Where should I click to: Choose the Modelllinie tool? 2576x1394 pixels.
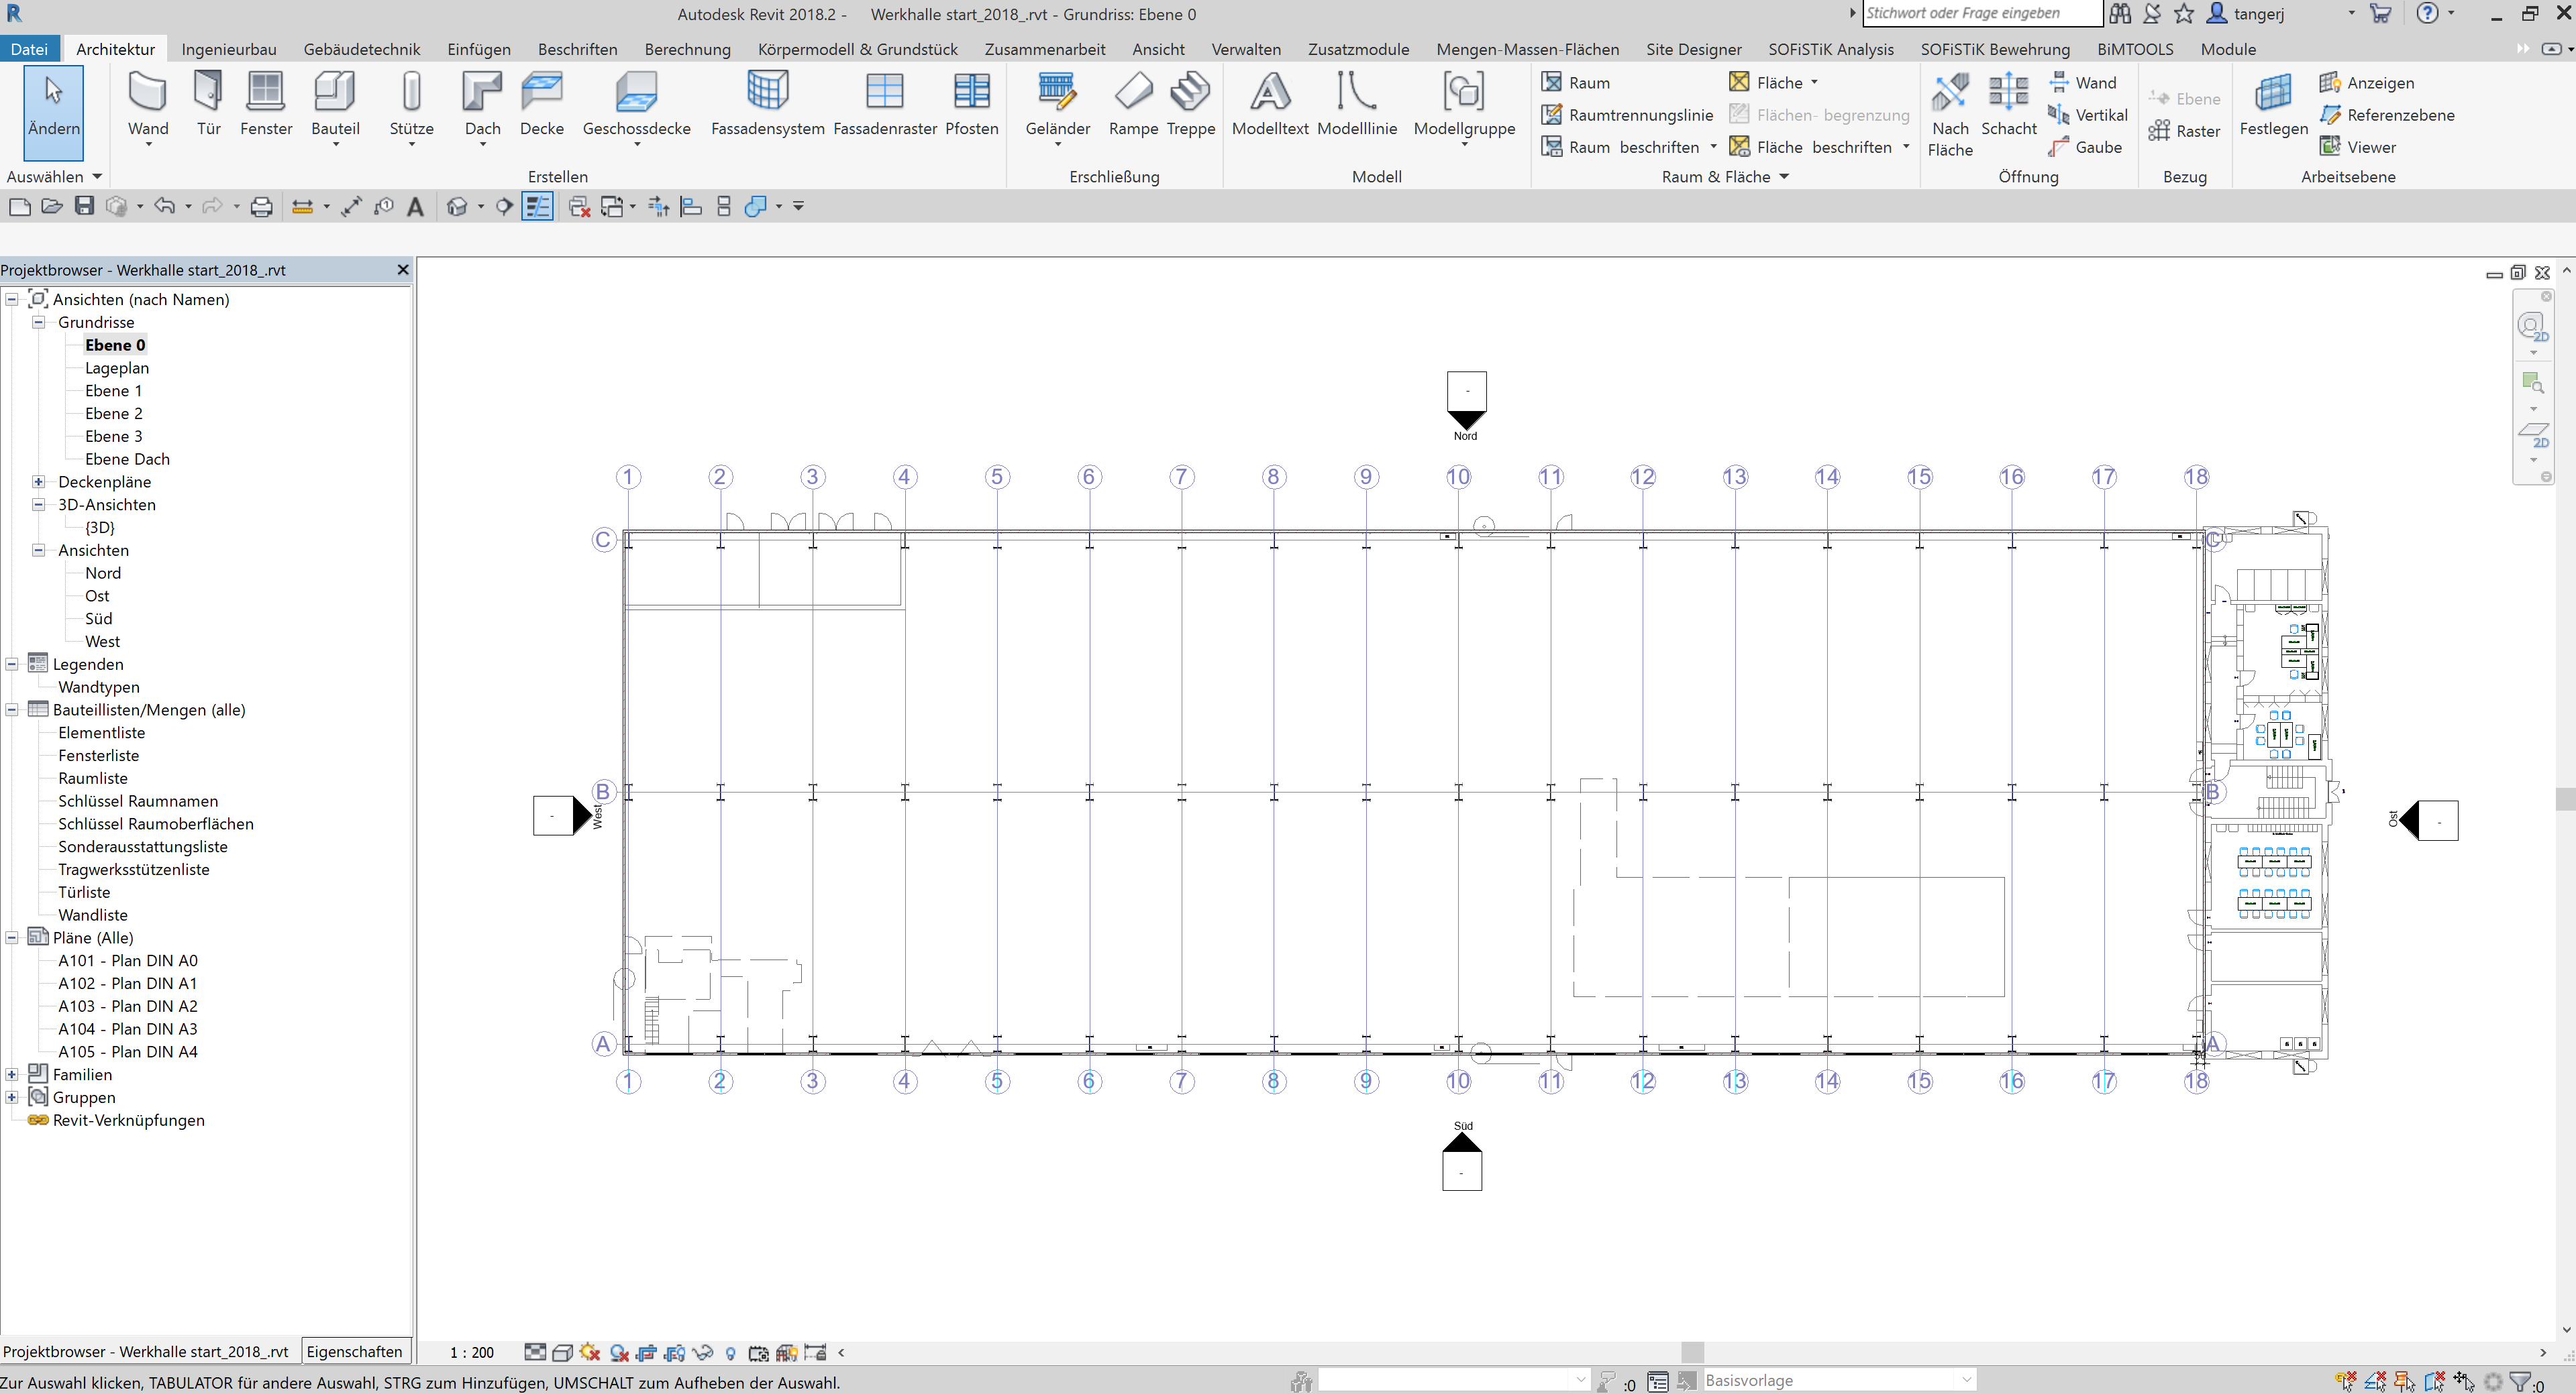click(x=1357, y=104)
